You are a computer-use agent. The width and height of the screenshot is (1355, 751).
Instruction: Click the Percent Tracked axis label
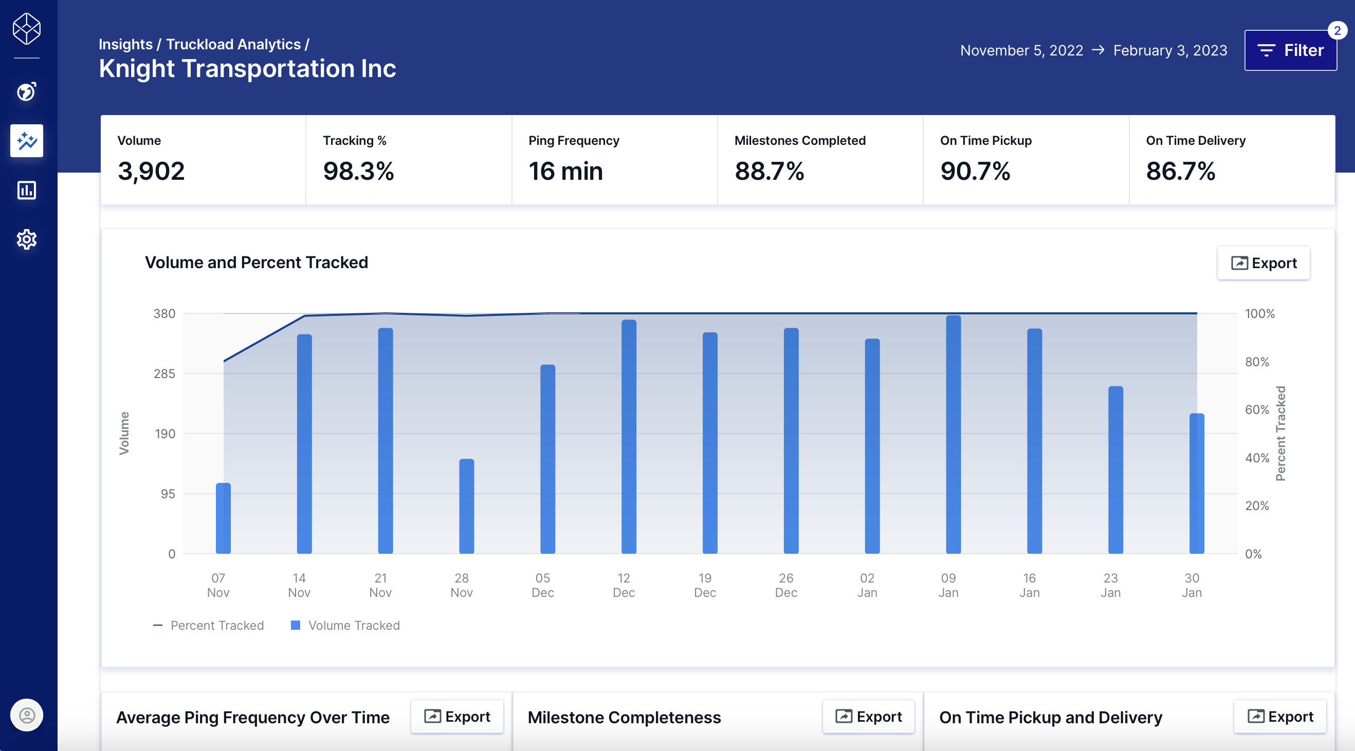tap(1280, 434)
